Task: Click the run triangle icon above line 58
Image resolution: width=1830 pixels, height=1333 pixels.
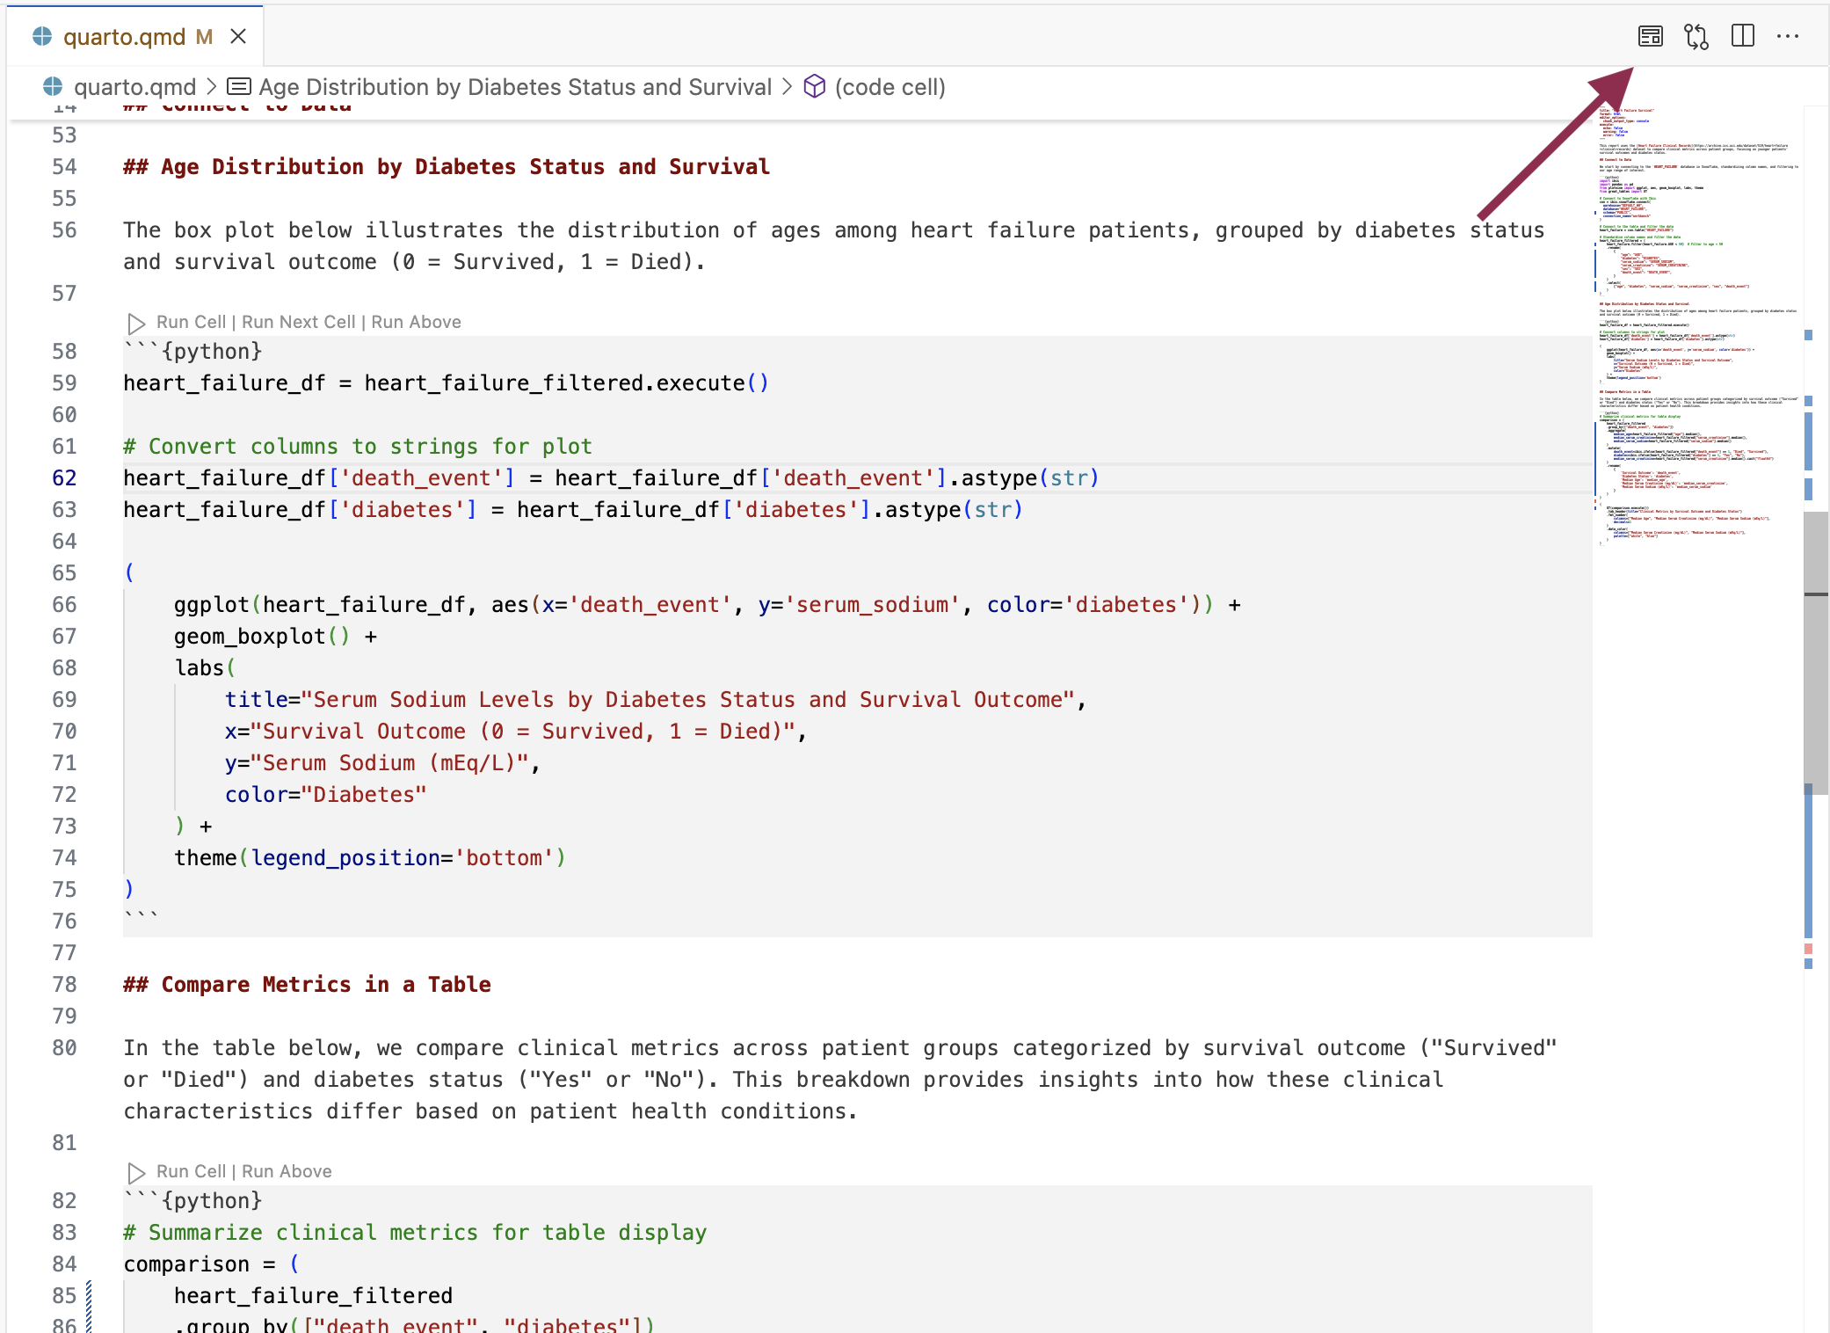Action: (136, 323)
